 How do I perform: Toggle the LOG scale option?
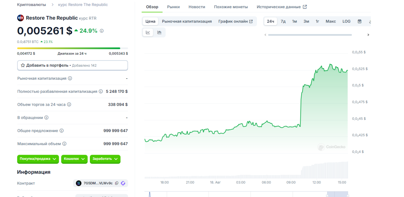point(346,21)
